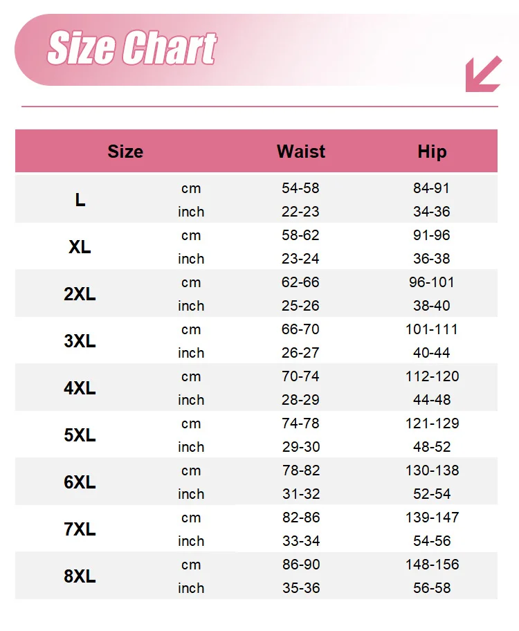Click the XL size label
This screenshot has height=631, width=519.
coord(80,247)
